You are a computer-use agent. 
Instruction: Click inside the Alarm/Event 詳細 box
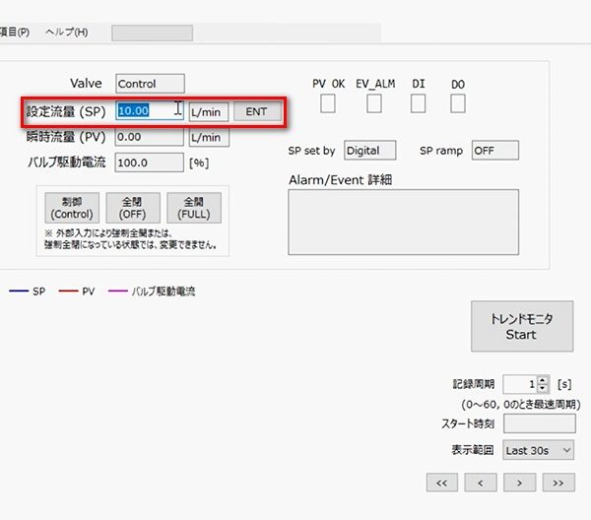pyautogui.click(x=403, y=223)
